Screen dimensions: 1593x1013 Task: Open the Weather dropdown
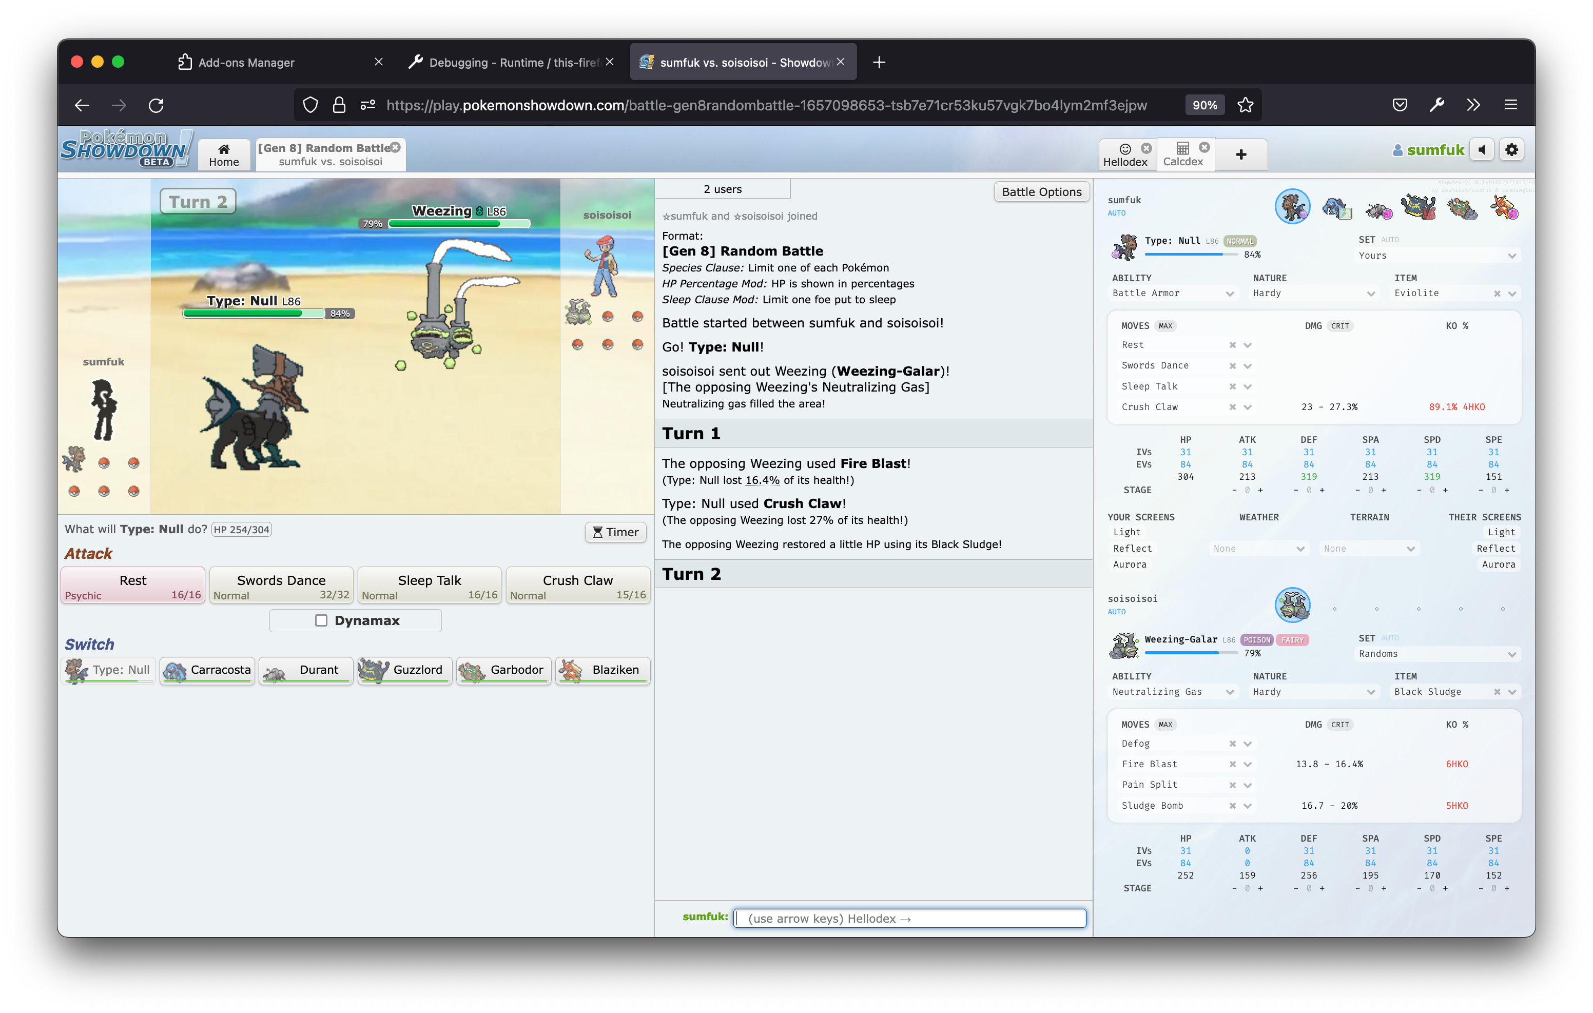pyautogui.click(x=1258, y=548)
